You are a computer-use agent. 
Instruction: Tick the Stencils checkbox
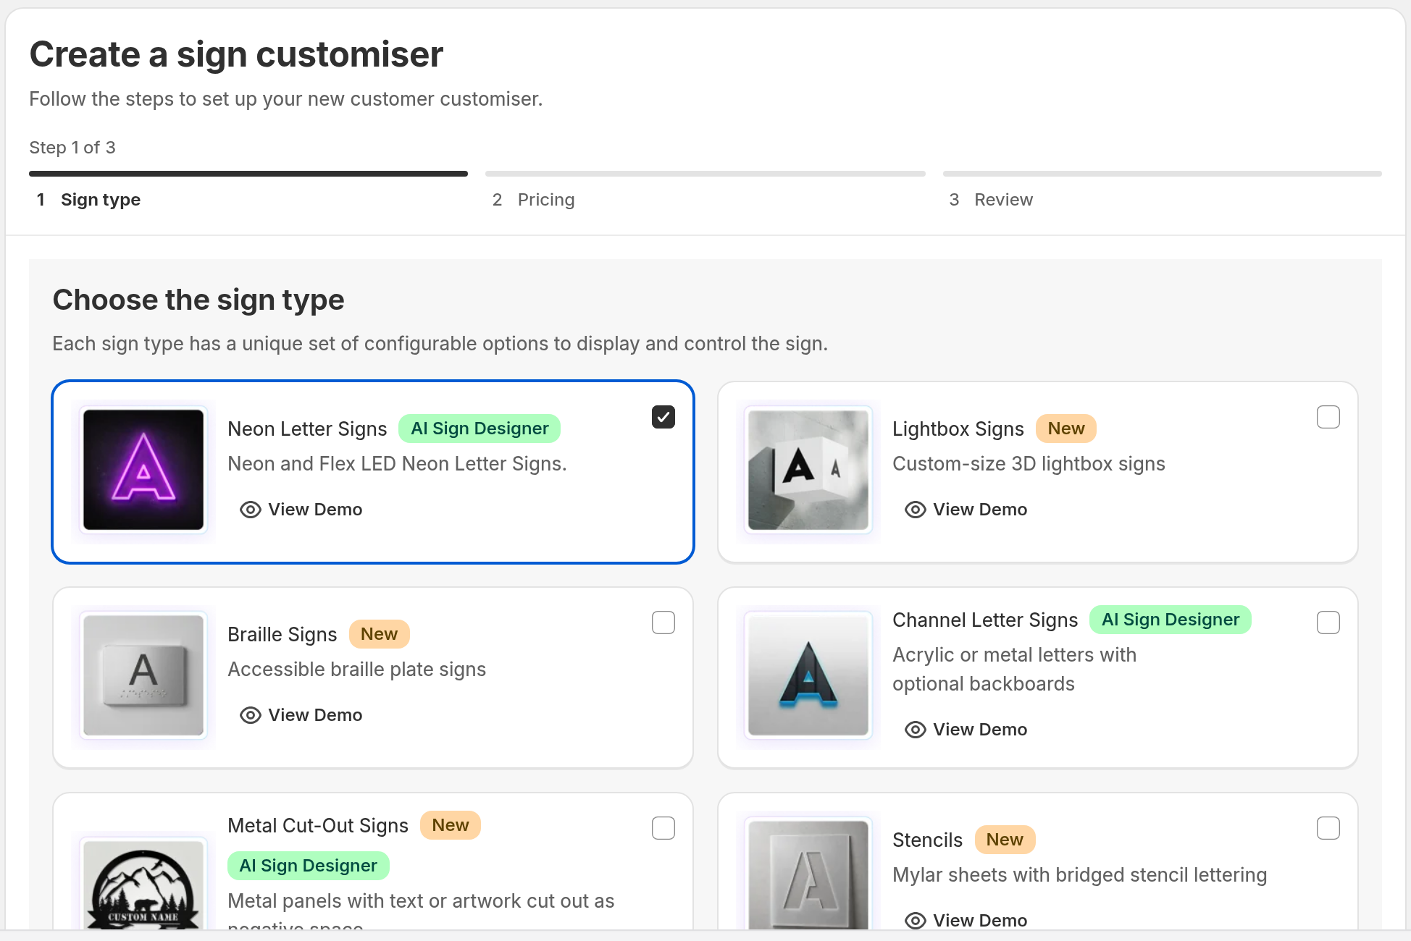tap(1328, 828)
